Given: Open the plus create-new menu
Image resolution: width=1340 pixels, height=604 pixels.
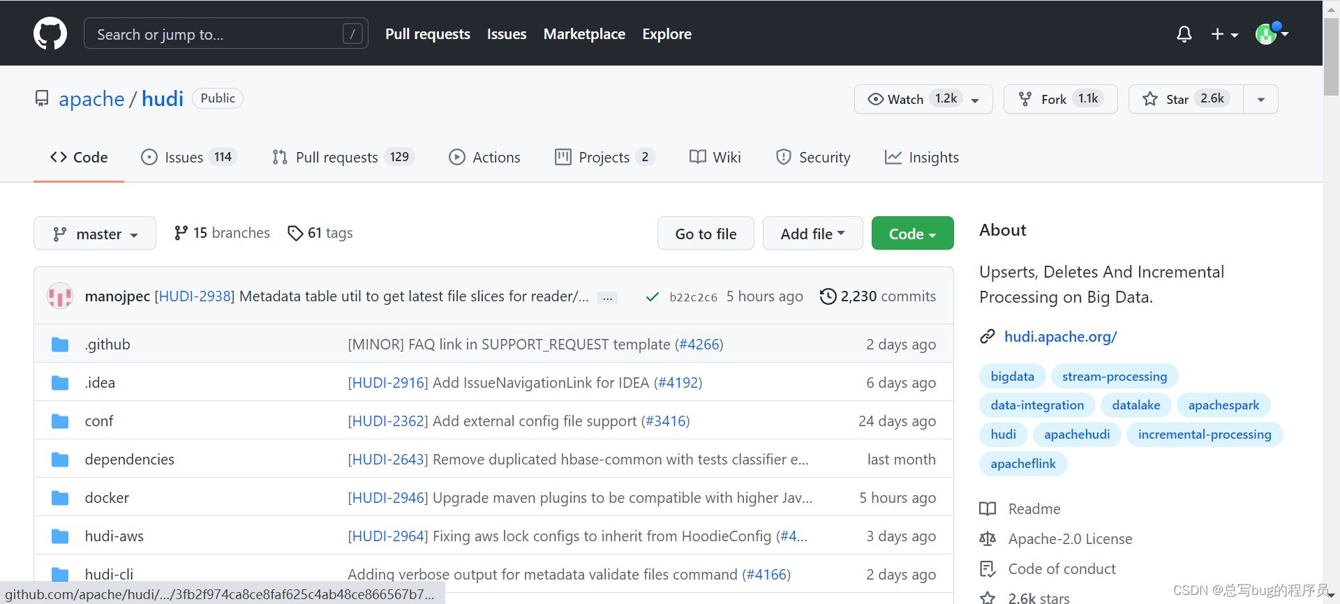Looking at the screenshot, I should tap(1224, 34).
